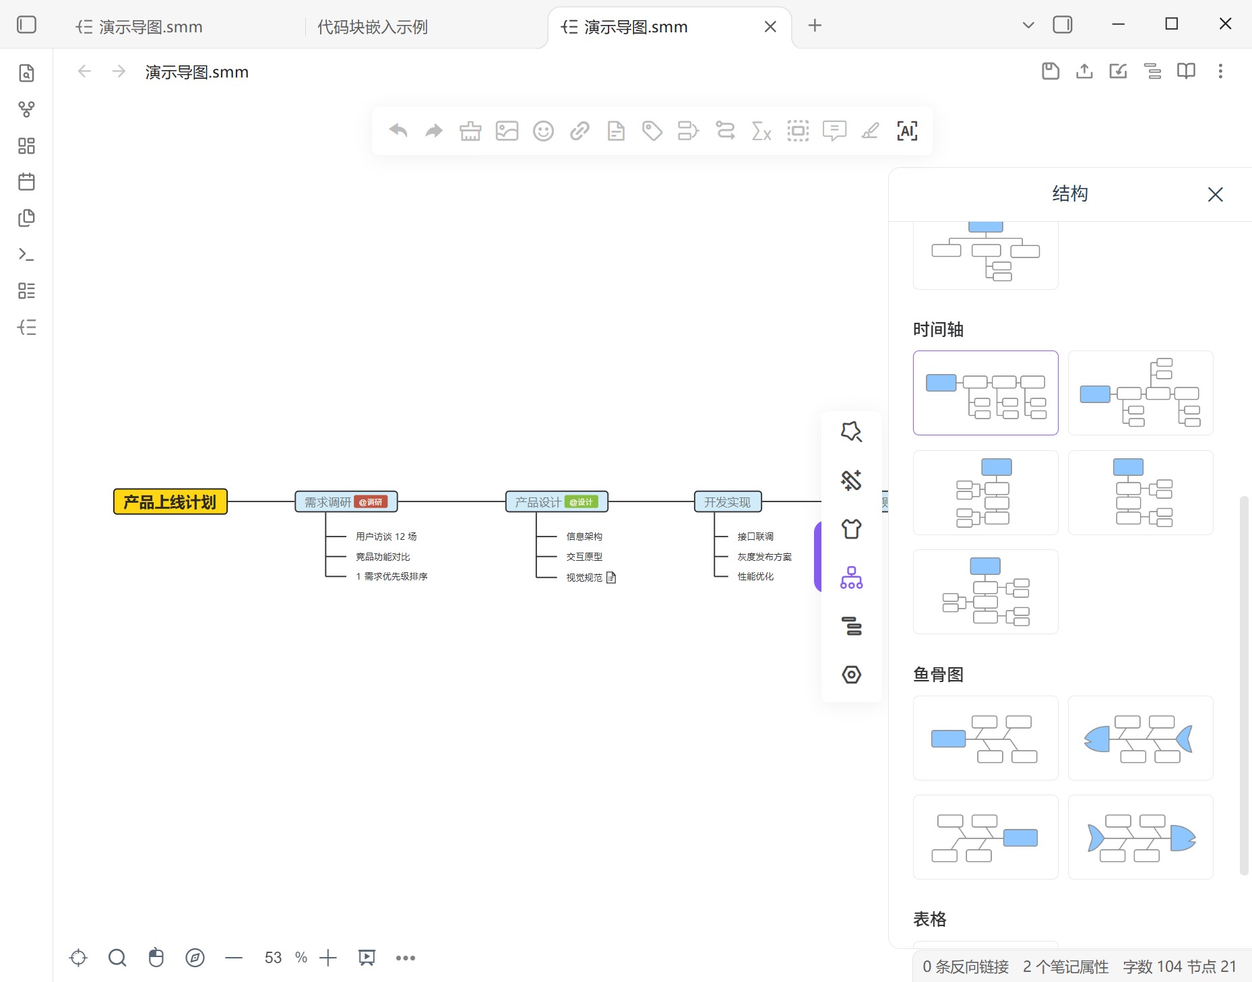Click the AI assistant icon

coord(907,130)
